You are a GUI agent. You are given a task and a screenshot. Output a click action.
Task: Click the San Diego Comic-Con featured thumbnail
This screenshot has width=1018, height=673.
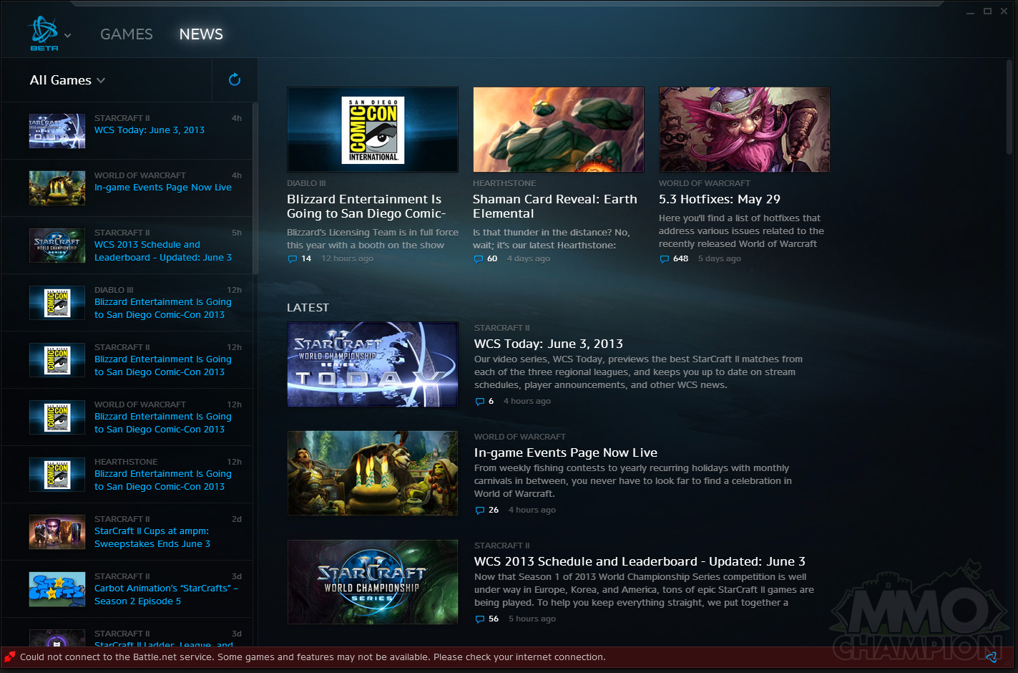tap(372, 130)
